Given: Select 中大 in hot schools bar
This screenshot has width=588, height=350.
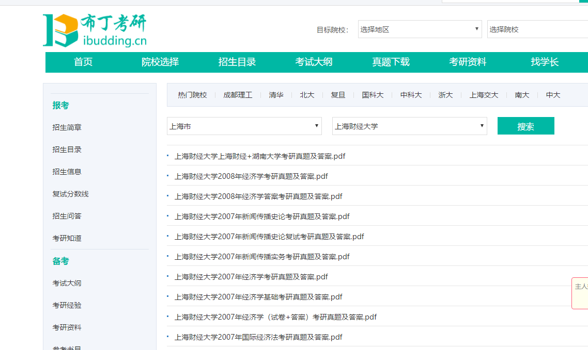Looking at the screenshot, I should 553,95.
